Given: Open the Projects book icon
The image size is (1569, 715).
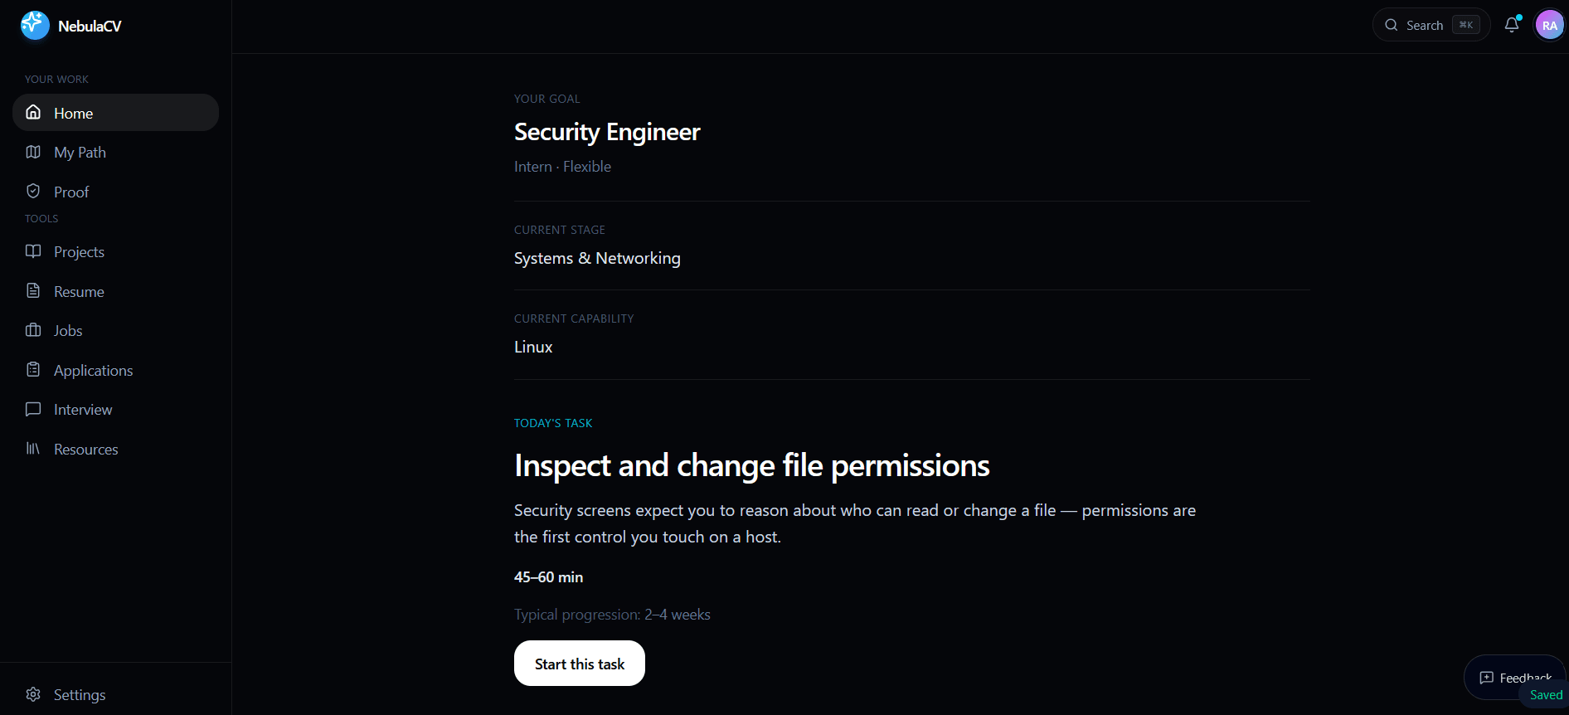Looking at the screenshot, I should point(33,251).
